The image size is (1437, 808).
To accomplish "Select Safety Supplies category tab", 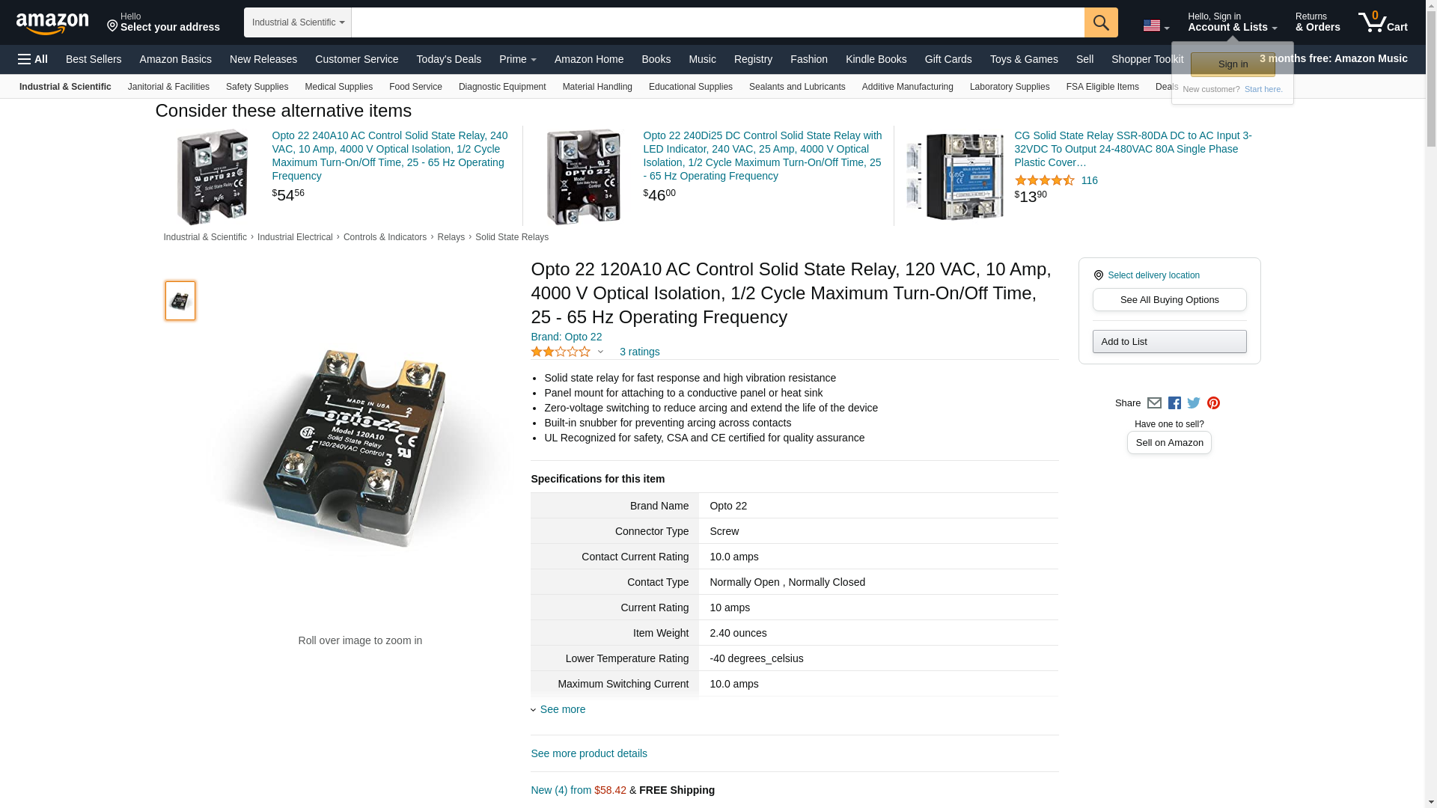I will point(257,87).
